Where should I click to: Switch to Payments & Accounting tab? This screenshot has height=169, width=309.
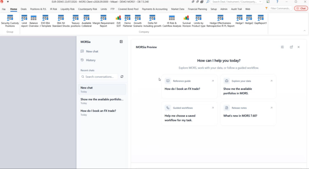[x=154, y=9]
